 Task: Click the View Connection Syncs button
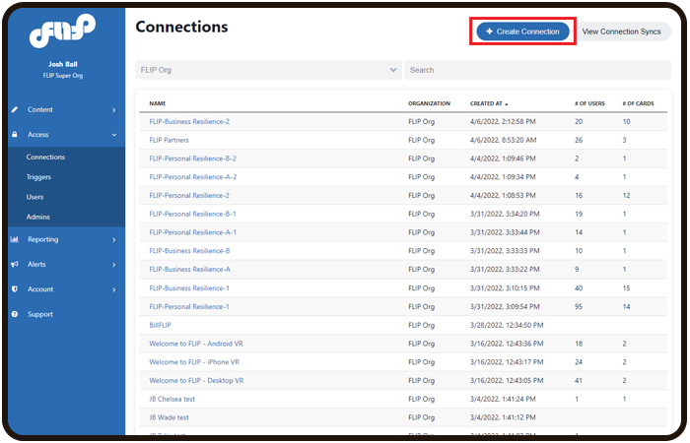(621, 32)
